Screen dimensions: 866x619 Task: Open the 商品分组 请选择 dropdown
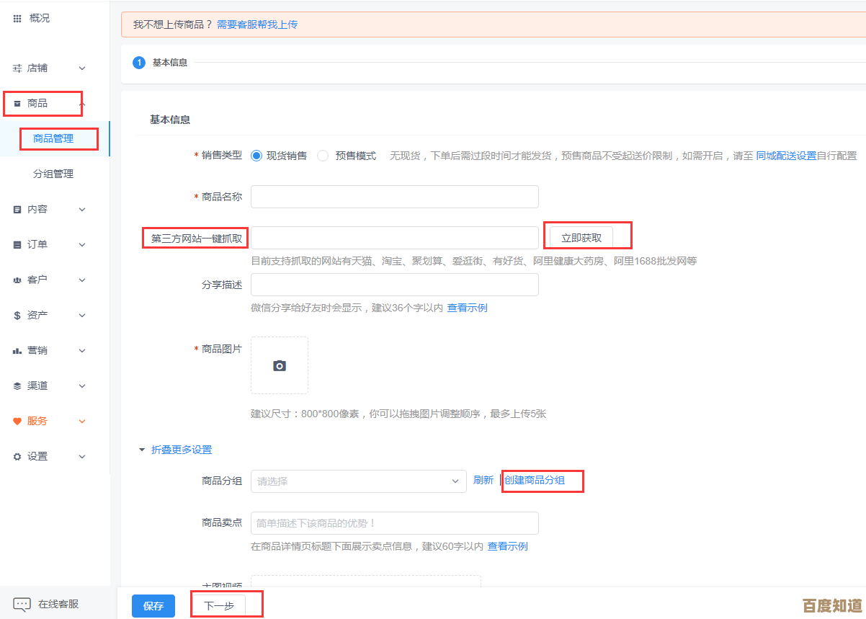(x=358, y=480)
